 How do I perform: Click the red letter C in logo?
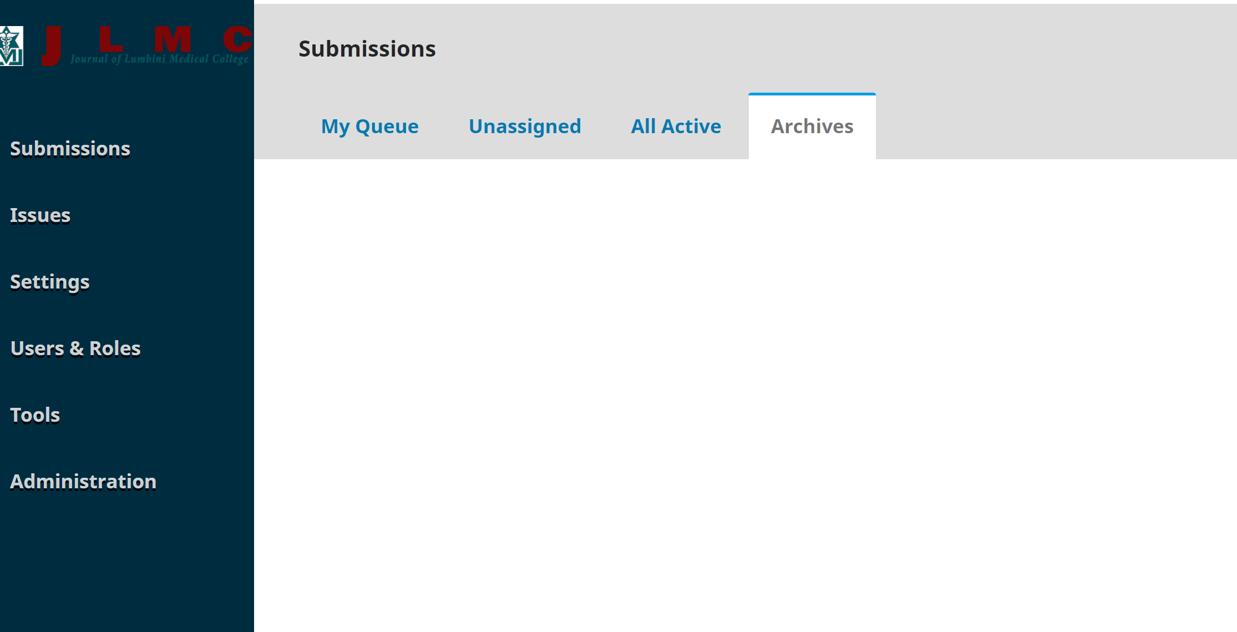(238, 39)
